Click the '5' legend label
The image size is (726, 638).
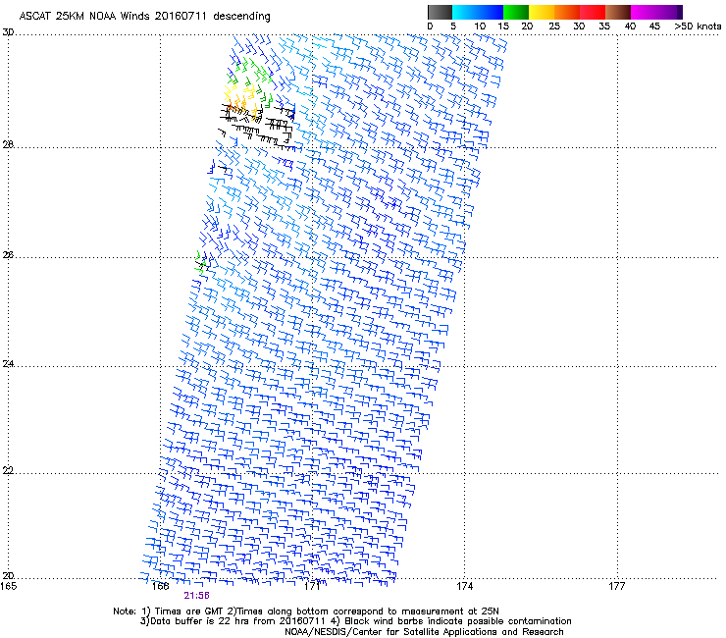tap(453, 27)
